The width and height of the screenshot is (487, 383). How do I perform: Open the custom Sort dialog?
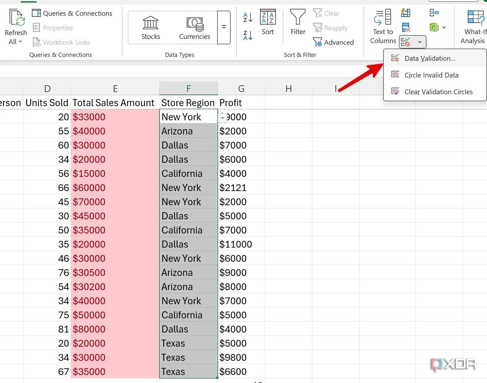coord(267,22)
